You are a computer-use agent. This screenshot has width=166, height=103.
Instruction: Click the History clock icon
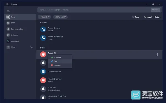click(x=8, y=47)
